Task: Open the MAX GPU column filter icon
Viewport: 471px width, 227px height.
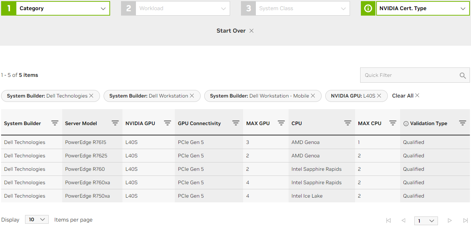Action: [x=281, y=123]
